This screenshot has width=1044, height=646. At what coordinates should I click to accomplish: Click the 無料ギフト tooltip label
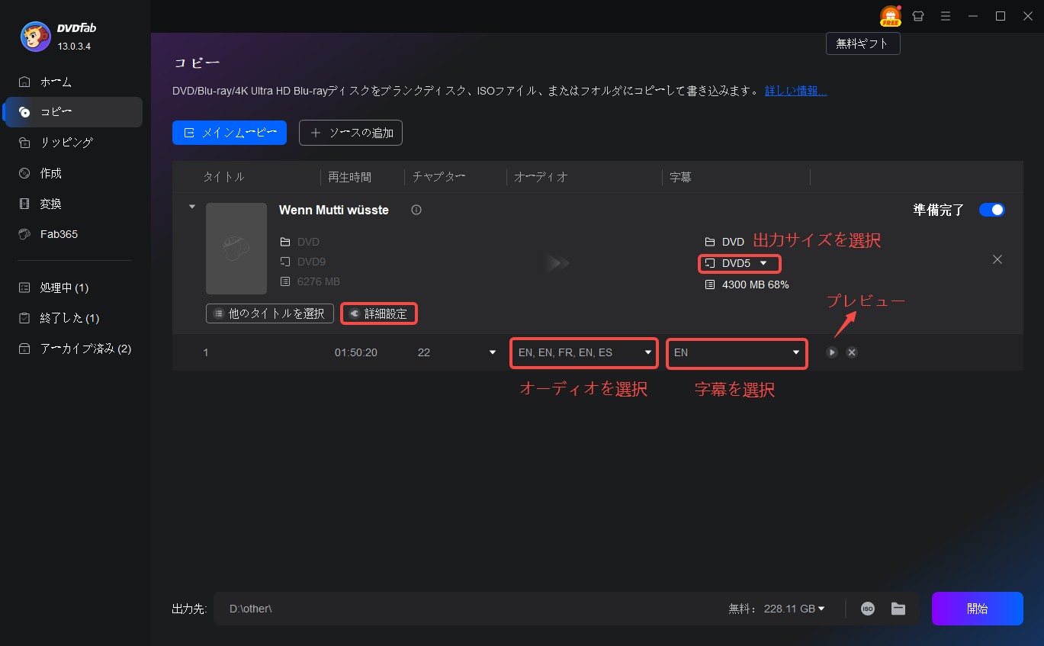(x=863, y=43)
